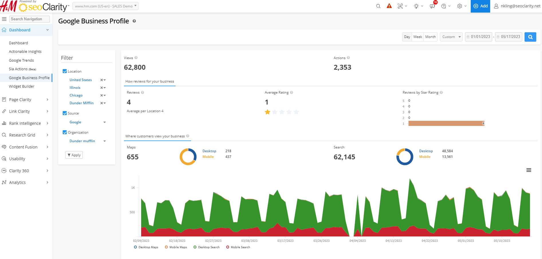Click the search magnifier icon in top bar

click(378, 6)
